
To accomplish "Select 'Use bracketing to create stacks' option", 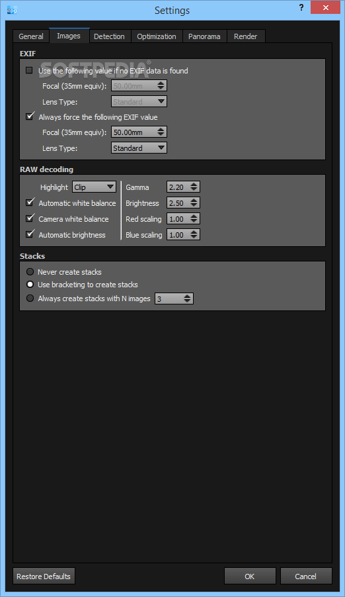I will (x=30, y=285).
